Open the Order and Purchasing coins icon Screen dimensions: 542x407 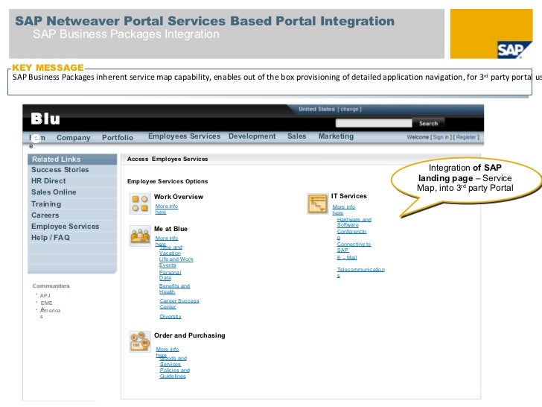(140, 341)
